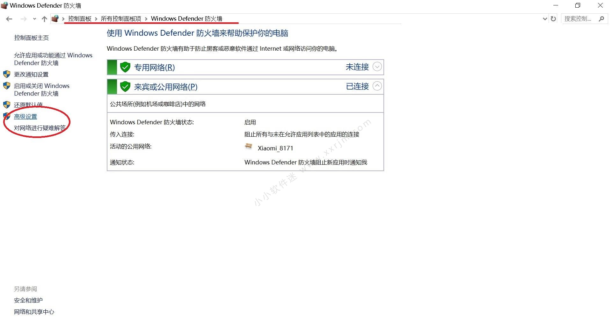Minimize the firewall window
Viewport: 612px width, 325px height.
[x=556, y=5]
